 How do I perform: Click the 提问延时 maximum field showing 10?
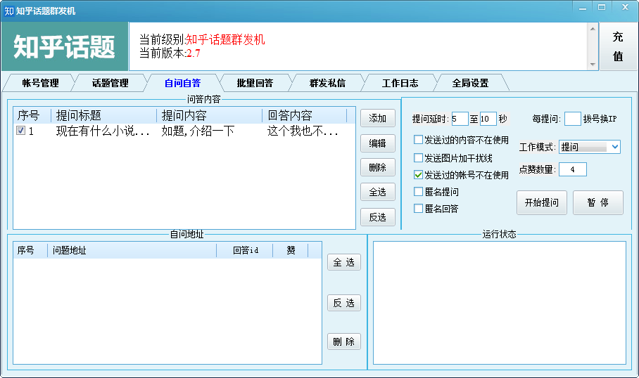click(x=488, y=119)
